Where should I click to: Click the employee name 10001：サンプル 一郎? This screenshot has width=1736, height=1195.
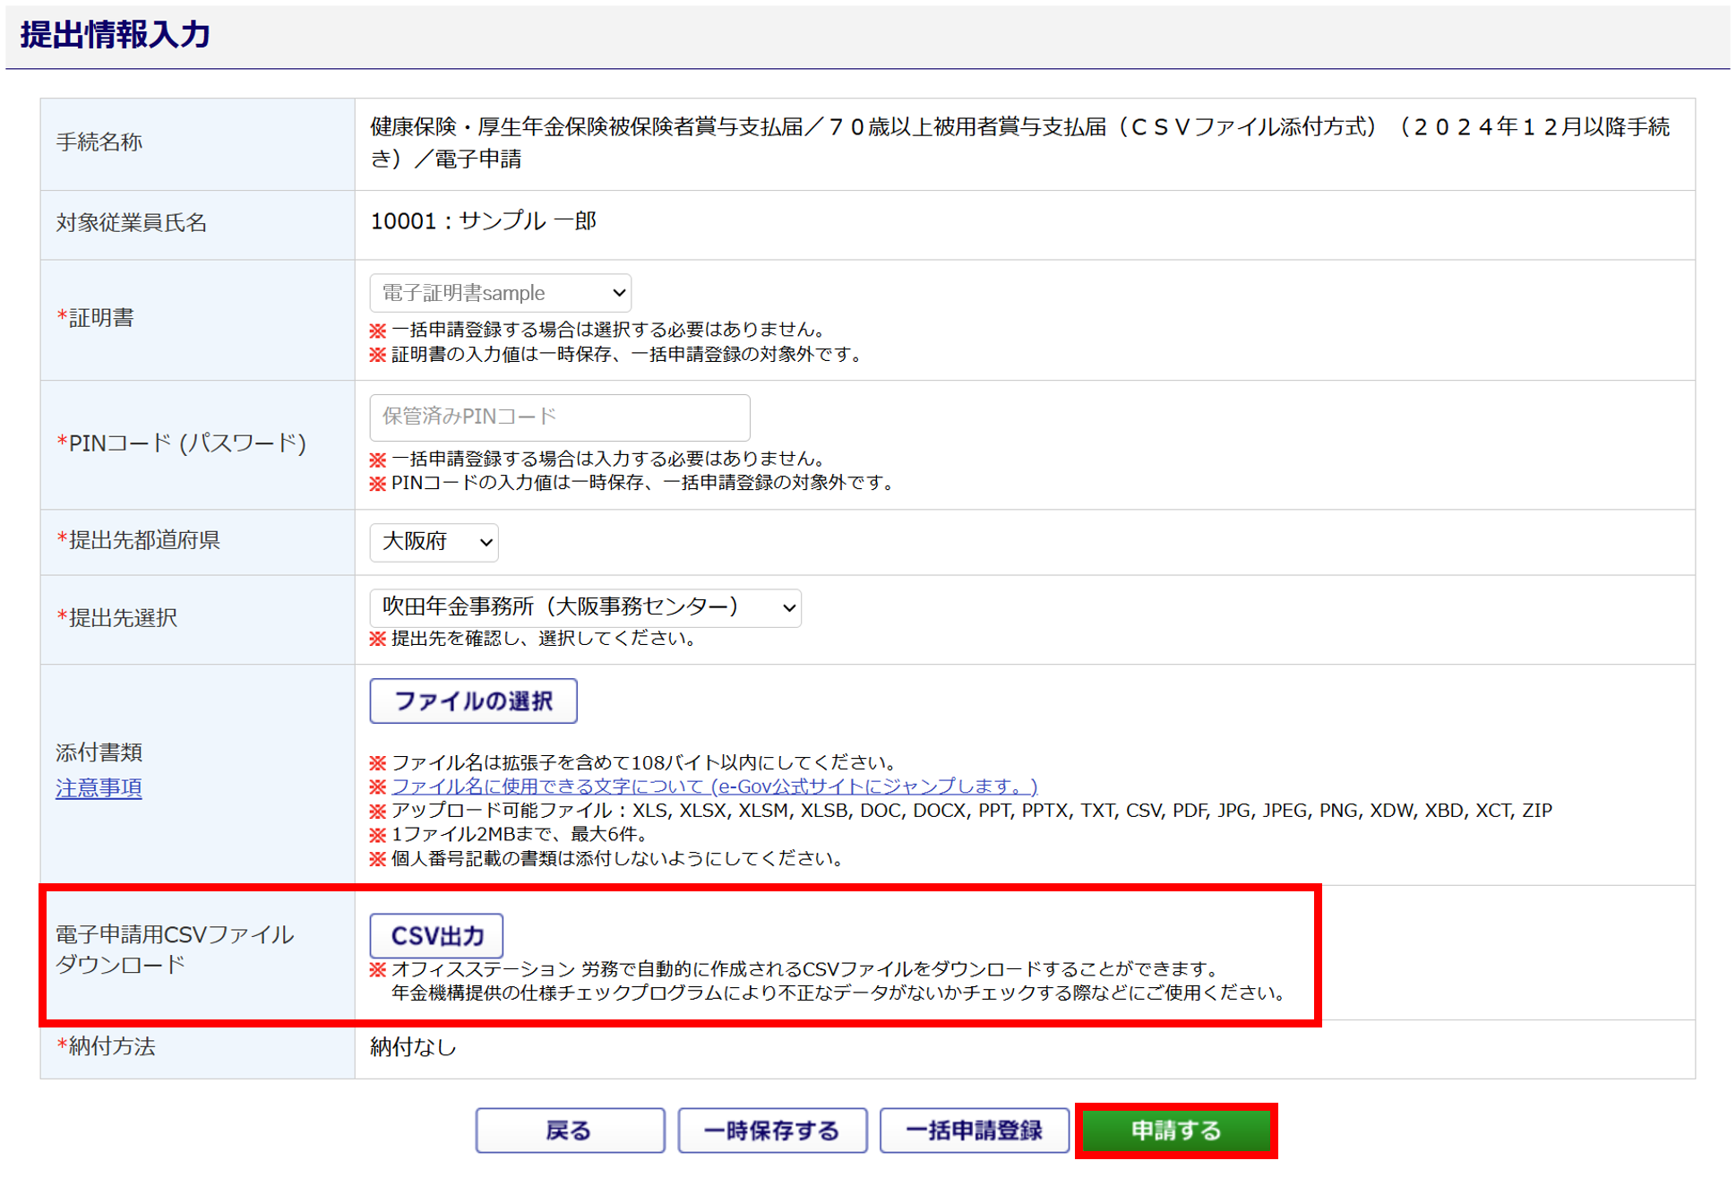[x=483, y=221]
